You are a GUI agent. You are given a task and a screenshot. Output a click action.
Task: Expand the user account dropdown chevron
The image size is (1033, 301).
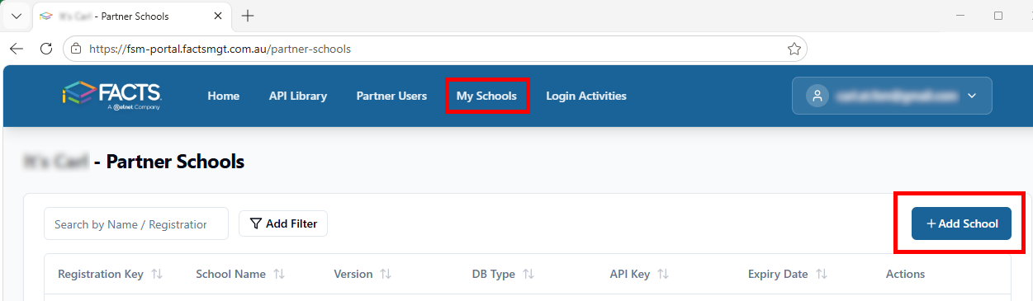(972, 96)
